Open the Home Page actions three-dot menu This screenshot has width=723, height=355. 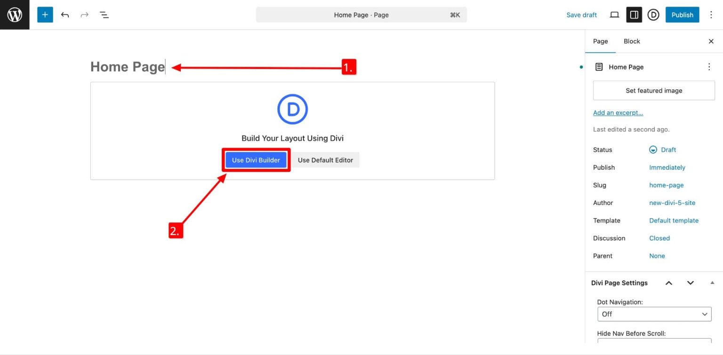709,67
